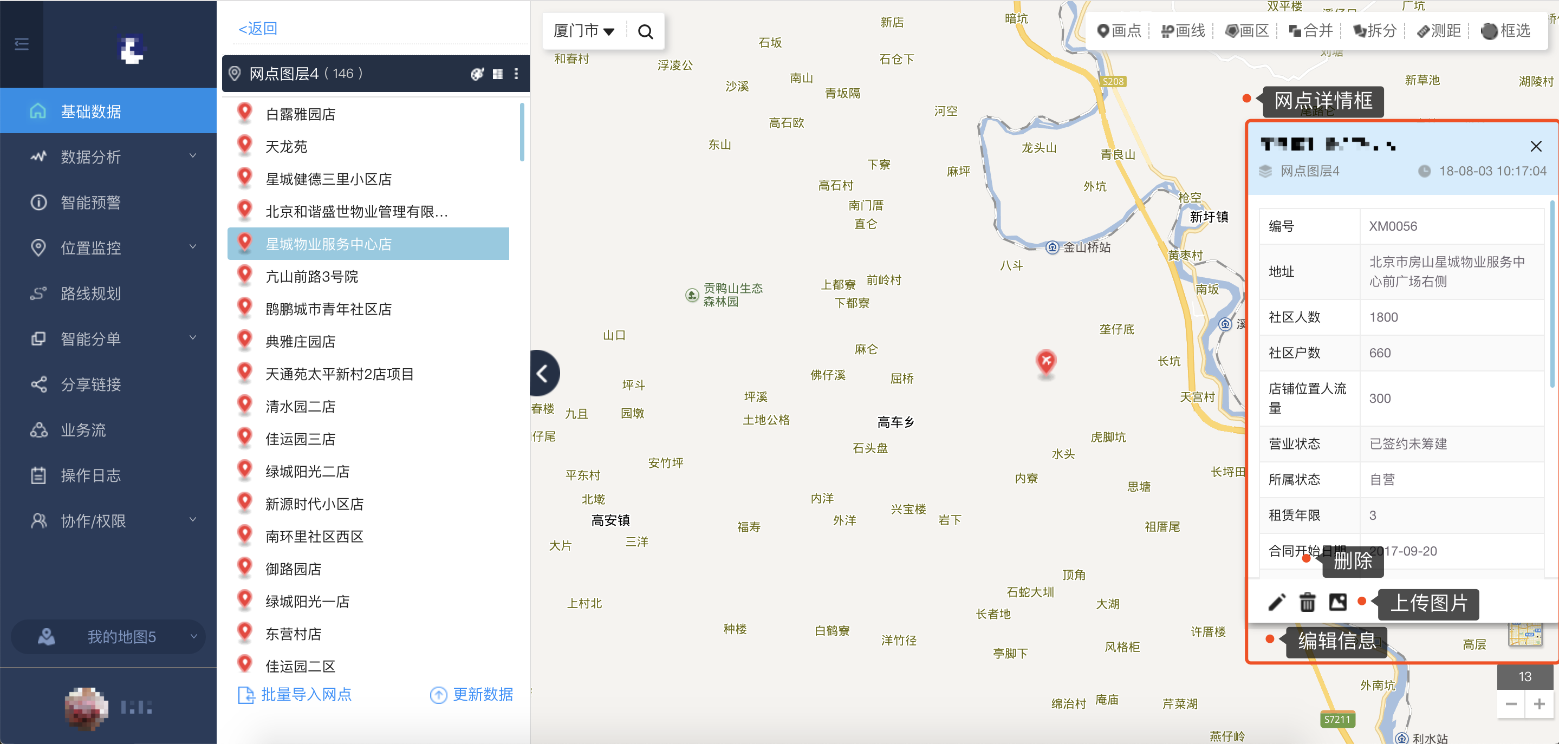
Task: Click the map search icon
Action: (x=646, y=31)
